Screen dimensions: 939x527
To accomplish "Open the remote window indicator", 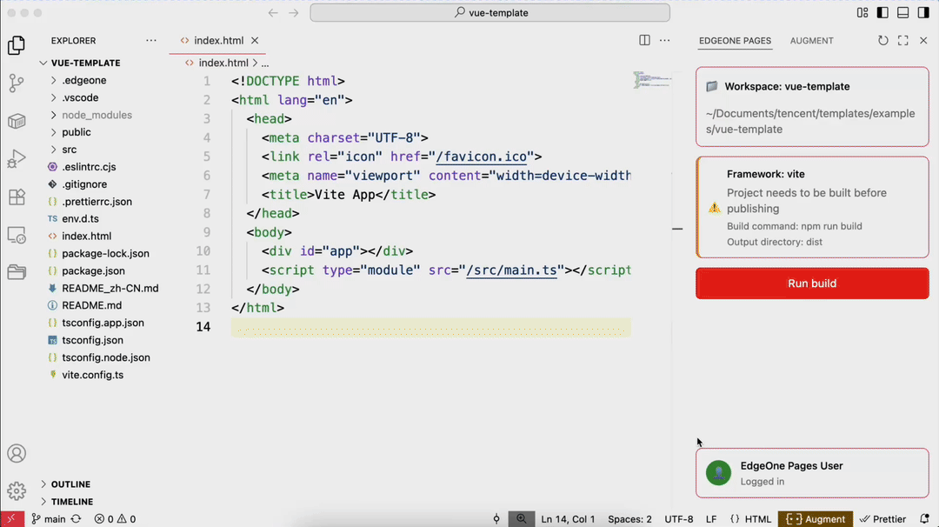I will [x=12, y=518].
